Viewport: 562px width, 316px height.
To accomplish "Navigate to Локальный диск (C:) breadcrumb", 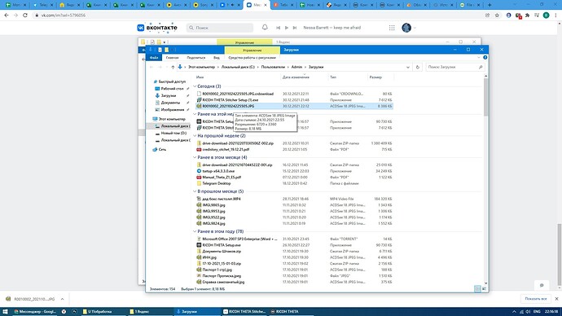I will click(238, 67).
